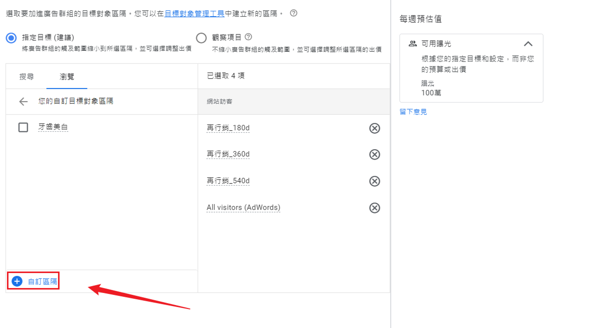This screenshot has width=605, height=328.
Task: Click 自訂區隔 link text
Action: click(x=42, y=282)
